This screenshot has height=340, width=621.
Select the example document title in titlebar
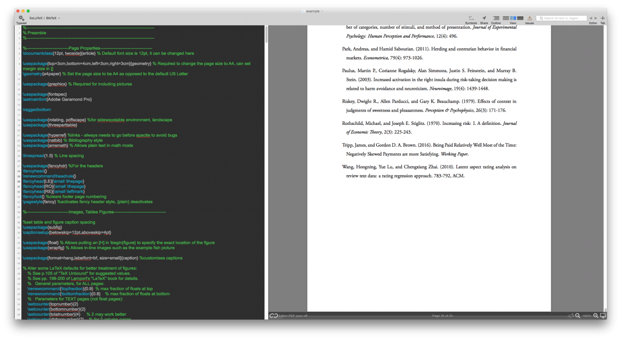pyautogui.click(x=312, y=11)
